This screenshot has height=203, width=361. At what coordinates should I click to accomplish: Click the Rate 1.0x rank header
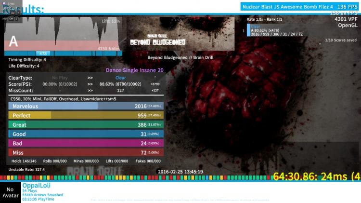pyautogui.click(x=264, y=19)
